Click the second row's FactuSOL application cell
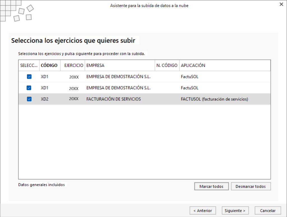This screenshot has width=287, height=217. (190, 88)
